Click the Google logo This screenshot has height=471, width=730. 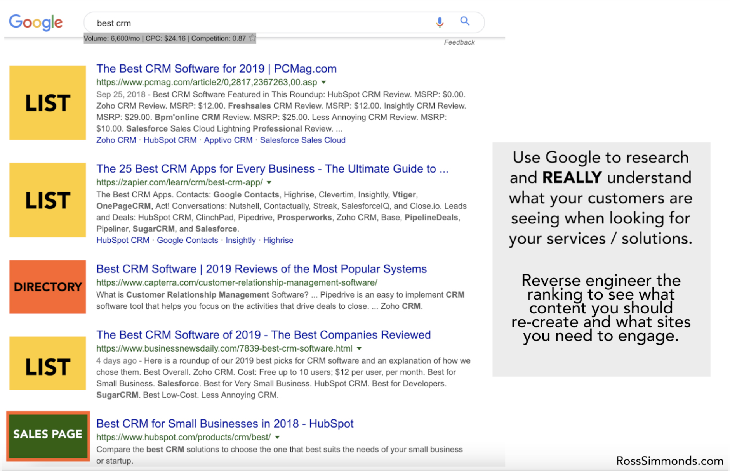(x=36, y=23)
